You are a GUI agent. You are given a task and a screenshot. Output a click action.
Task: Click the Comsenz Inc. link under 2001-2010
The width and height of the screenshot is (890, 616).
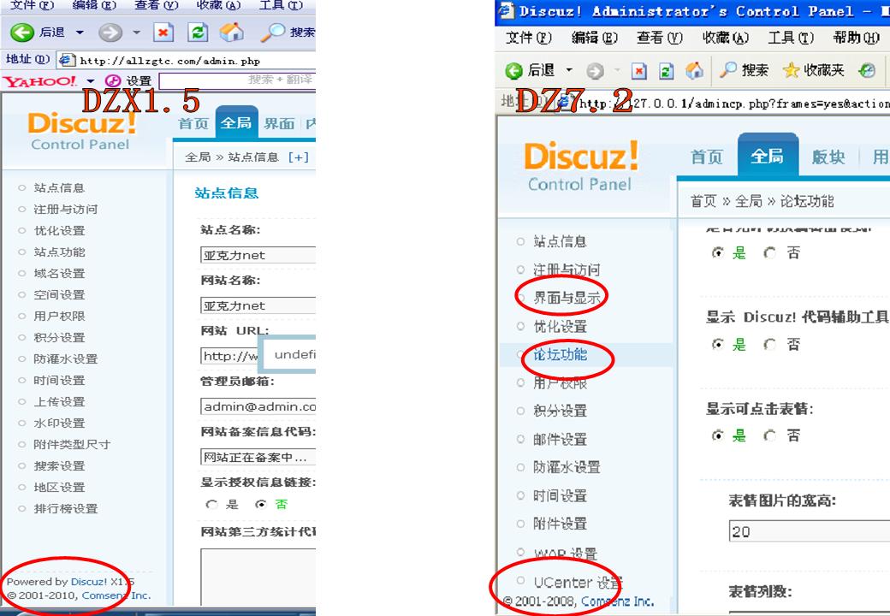click(116, 595)
